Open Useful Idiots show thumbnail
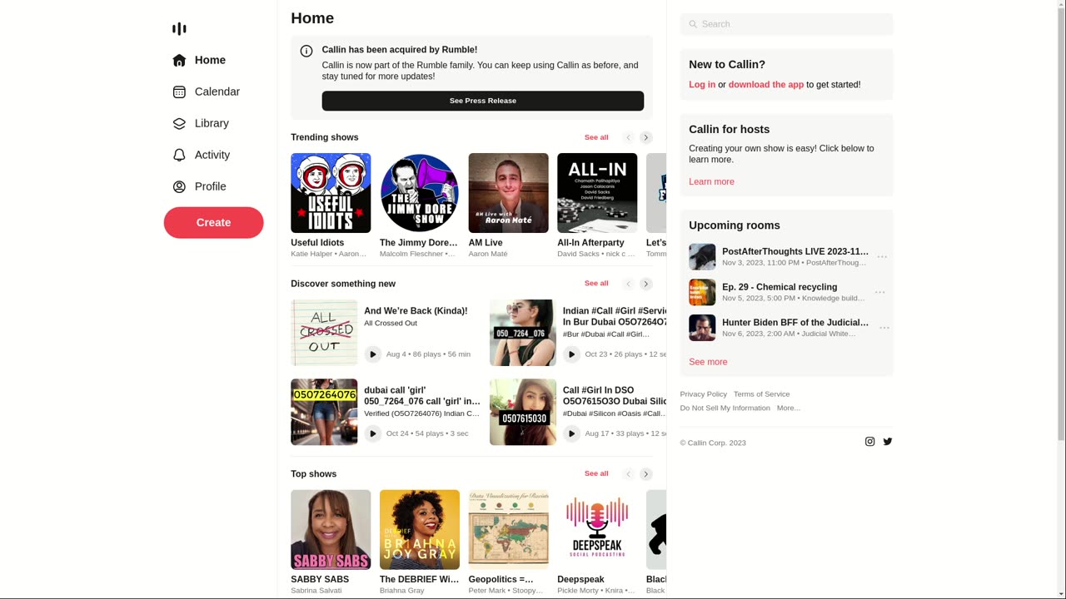Screen dimensions: 1066x599 [x=331, y=193]
